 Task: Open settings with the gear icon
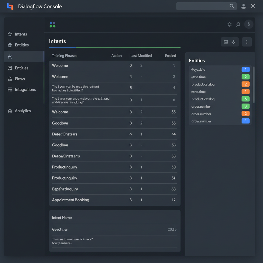click(x=230, y=24)
